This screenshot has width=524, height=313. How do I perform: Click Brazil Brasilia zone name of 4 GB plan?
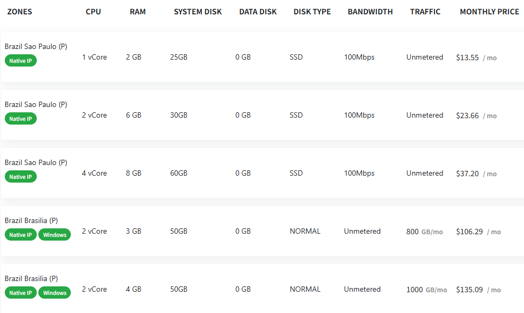point(31,279)
